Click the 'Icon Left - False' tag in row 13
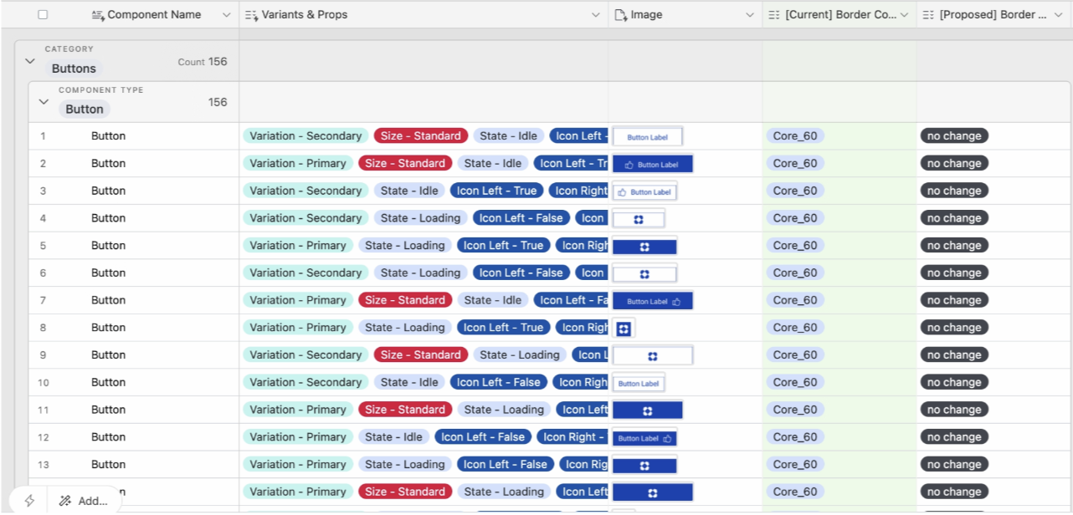Image resolution: width=1073 pixels, height=515 pixels. click(x=505, y=464)
